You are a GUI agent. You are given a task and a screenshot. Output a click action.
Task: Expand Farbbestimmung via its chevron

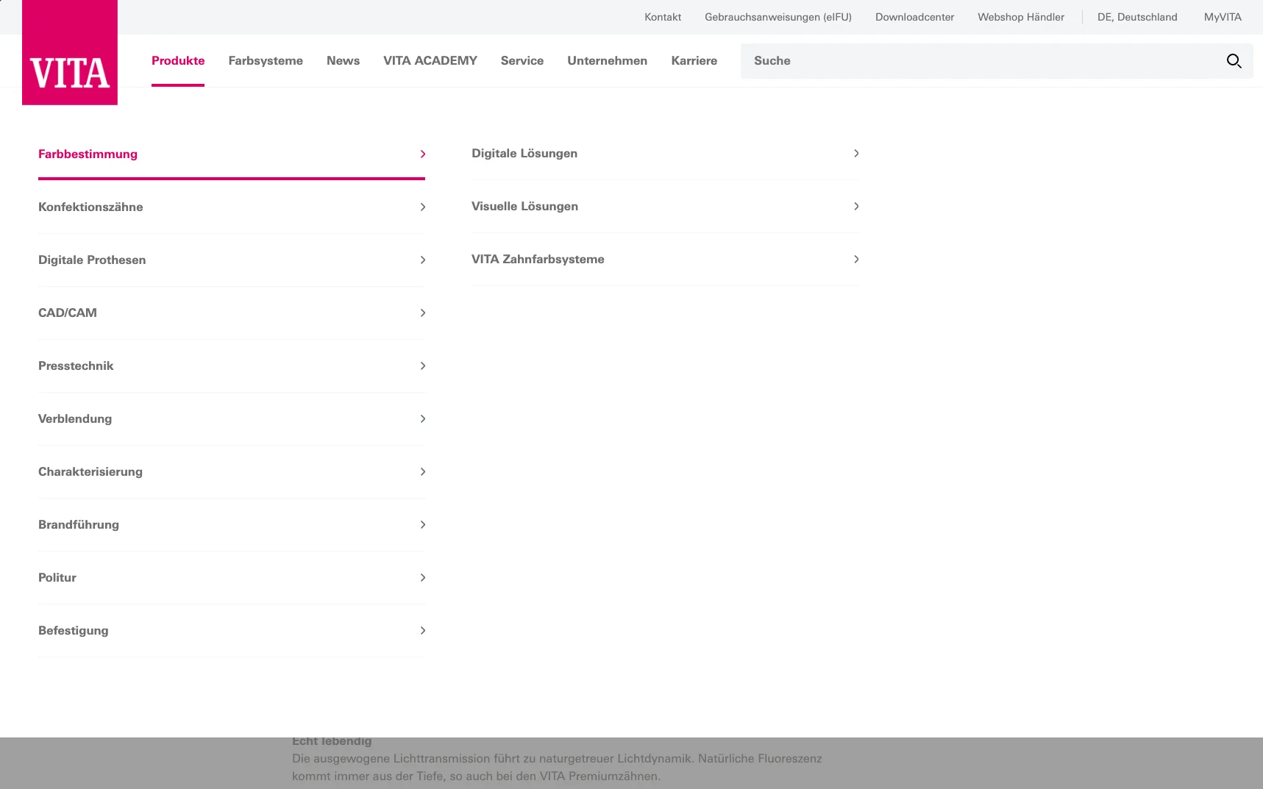tap(423, 154)
